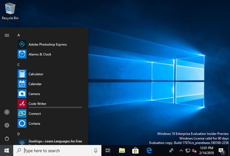Image resolution: width=230 pixels, height=156 pixels.
Task: Open the Calendar app
Action: pos(35,84)
